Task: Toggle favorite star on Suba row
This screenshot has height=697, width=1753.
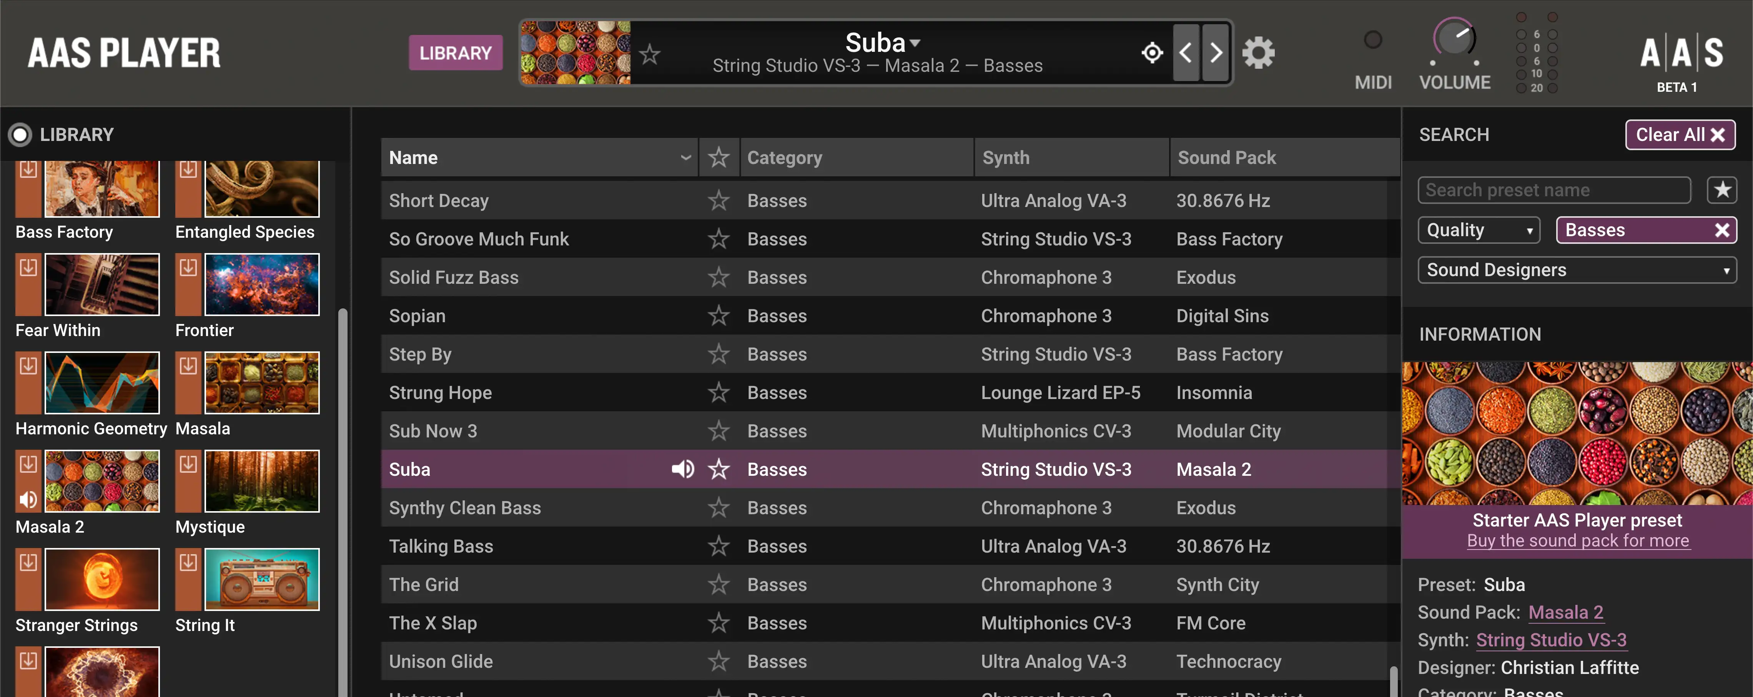Action: [718, 469]
